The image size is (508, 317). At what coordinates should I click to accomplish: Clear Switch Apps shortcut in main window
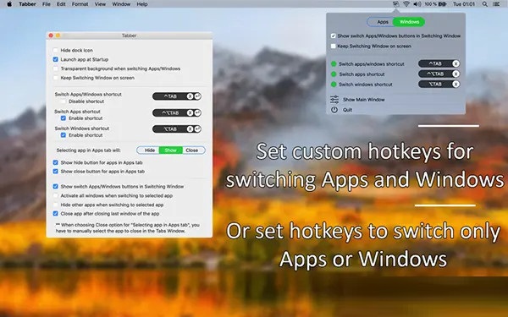point(190,113)
